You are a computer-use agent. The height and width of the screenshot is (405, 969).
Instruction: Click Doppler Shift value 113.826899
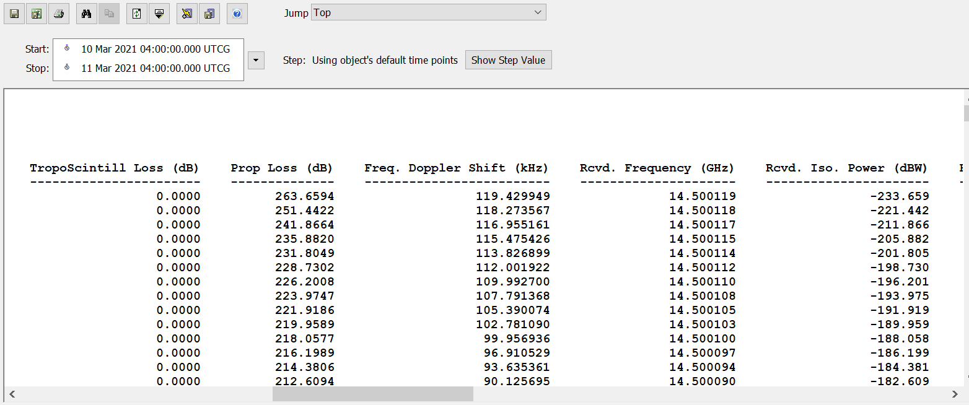click(512, 253)
